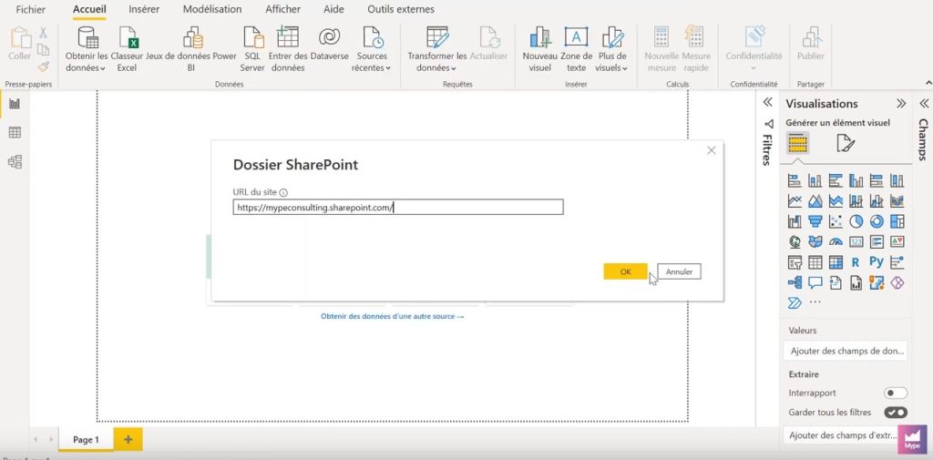Select the area chart visual
The width and height of the screenshot is (933, 460).
click(815, 201)
